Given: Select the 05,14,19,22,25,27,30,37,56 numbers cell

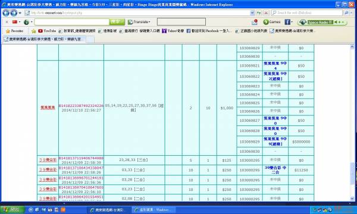Looking at the screenshot, I should tap(134, 108).
